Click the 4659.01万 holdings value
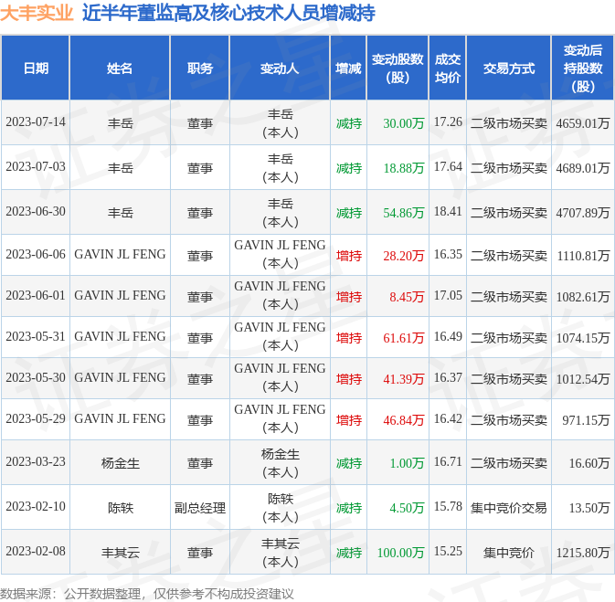The height and width of the screenshot is (602, 615). 582,123
